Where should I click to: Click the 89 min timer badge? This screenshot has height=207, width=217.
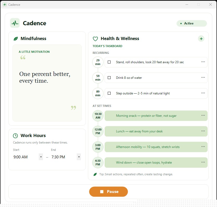point(98,93)
